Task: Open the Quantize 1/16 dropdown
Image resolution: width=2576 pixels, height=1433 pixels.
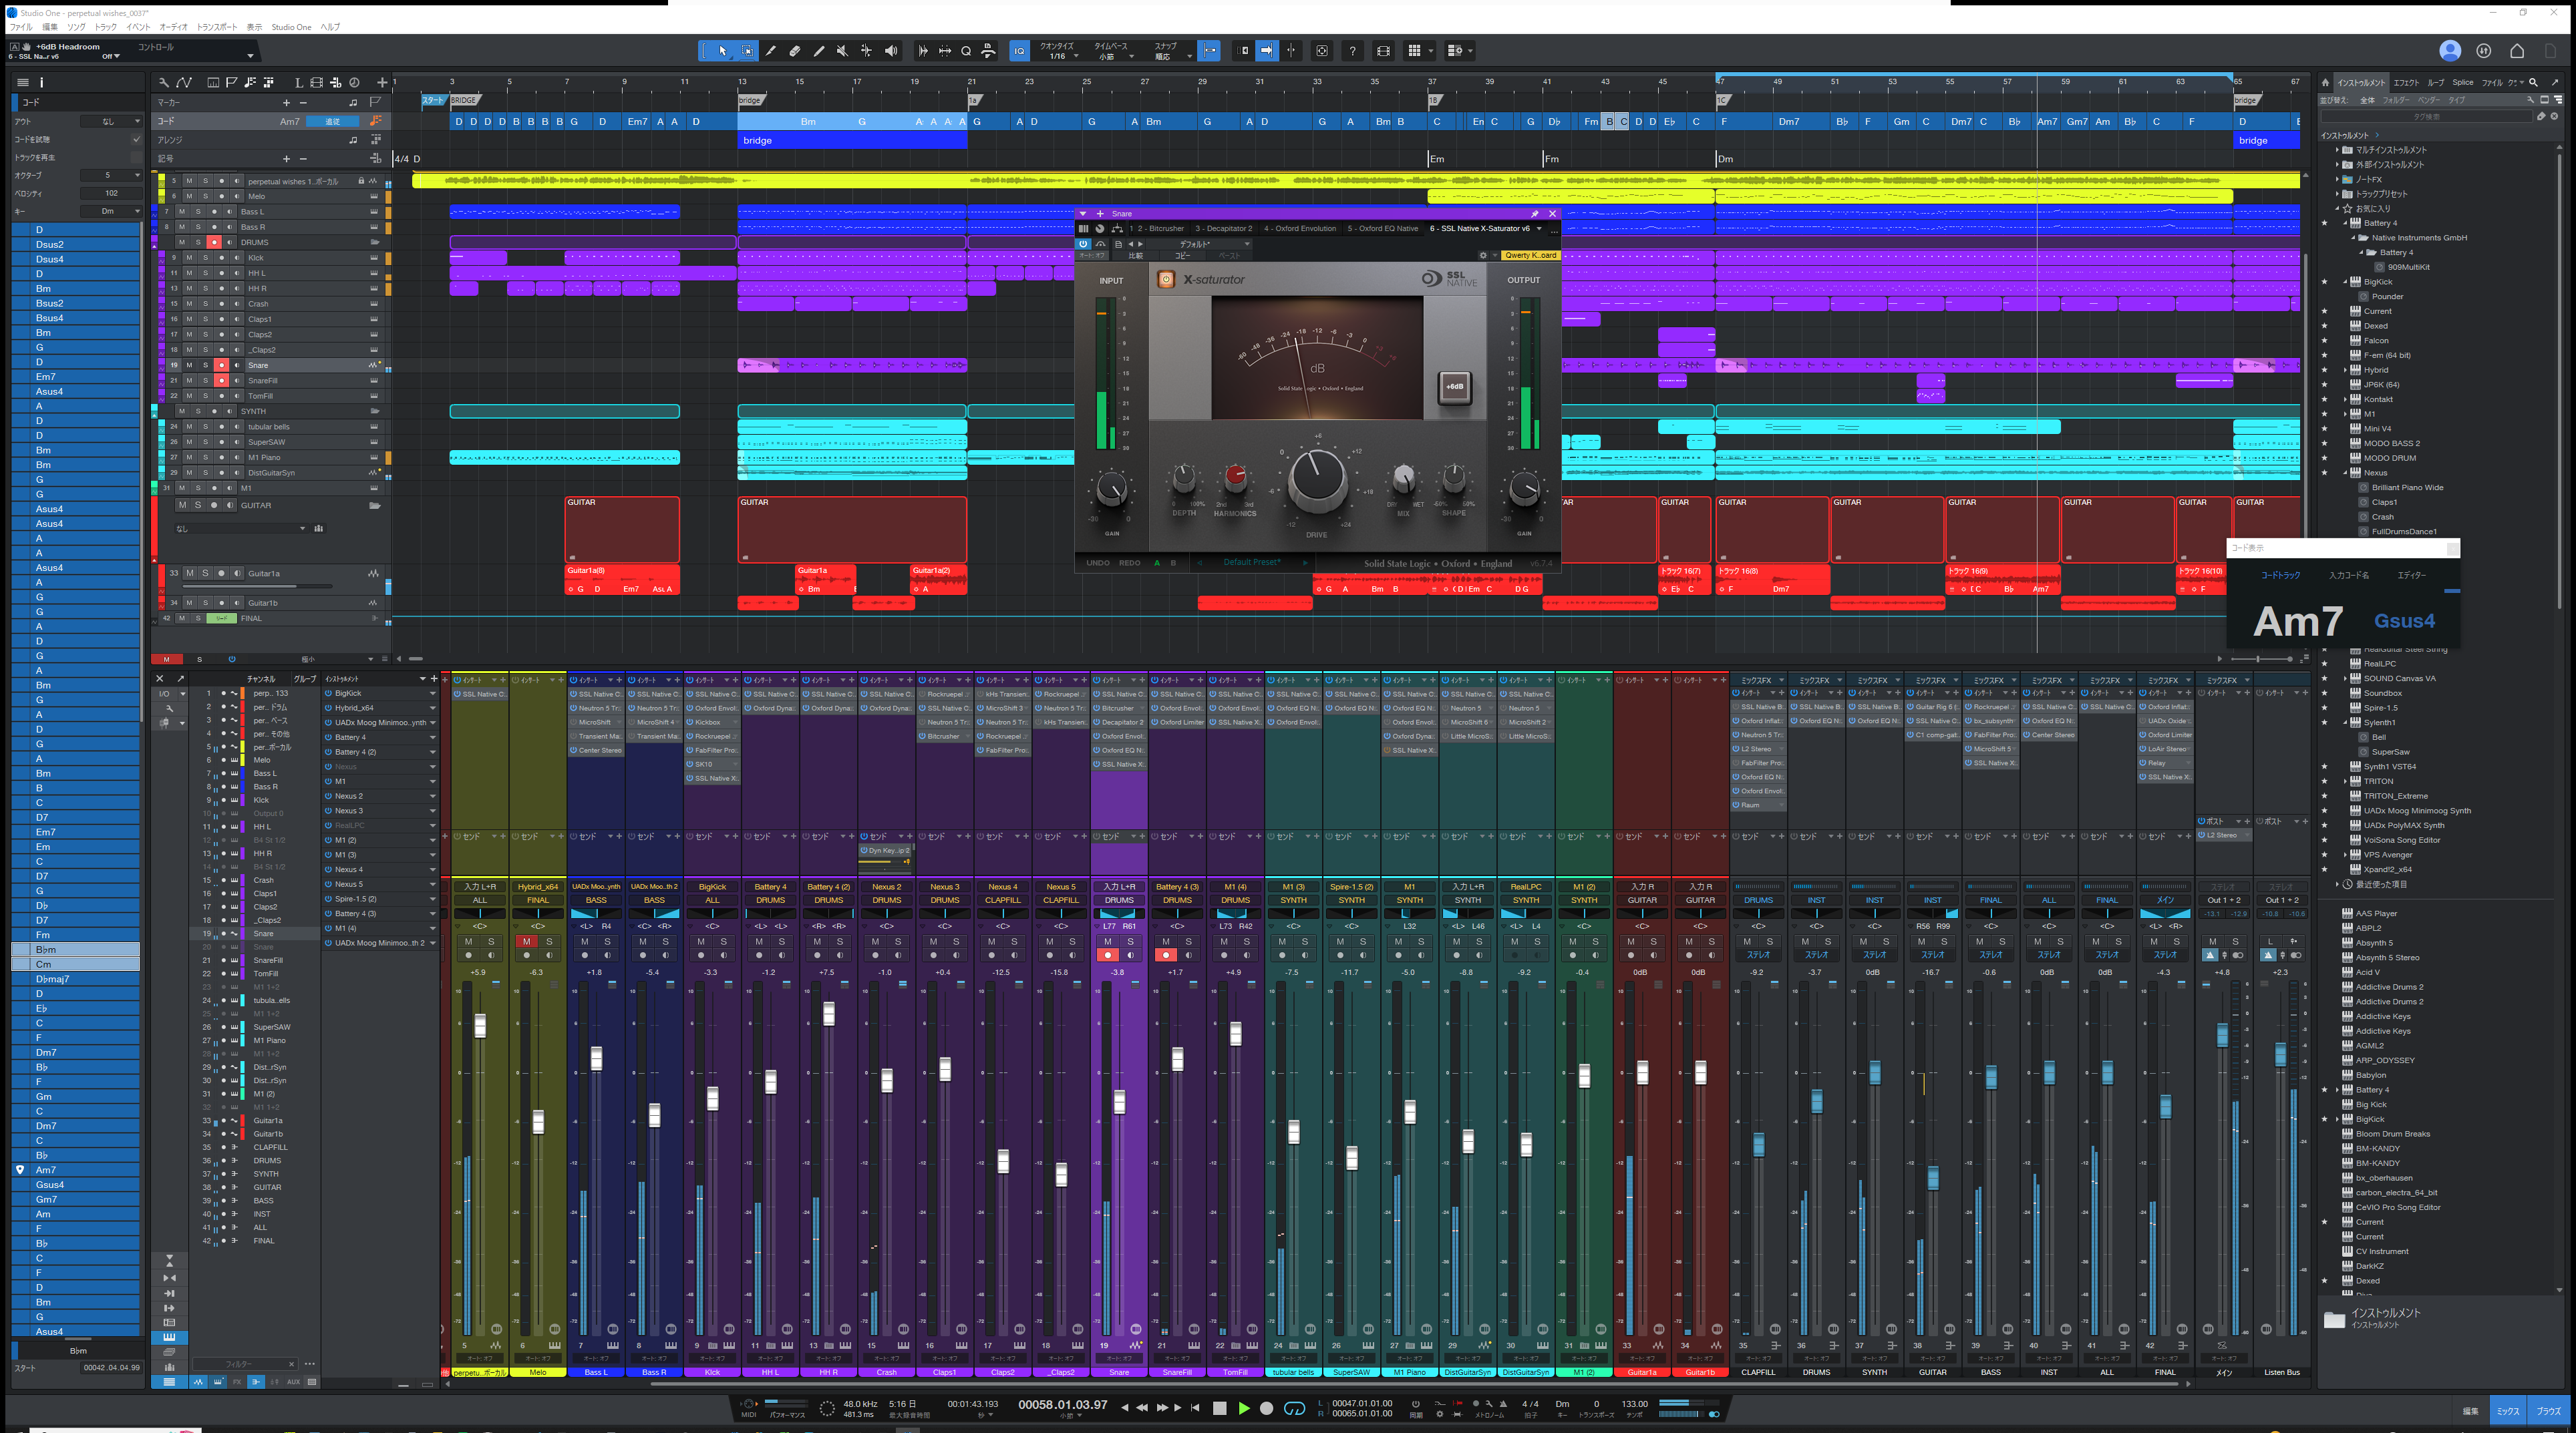Action: 1059,52
